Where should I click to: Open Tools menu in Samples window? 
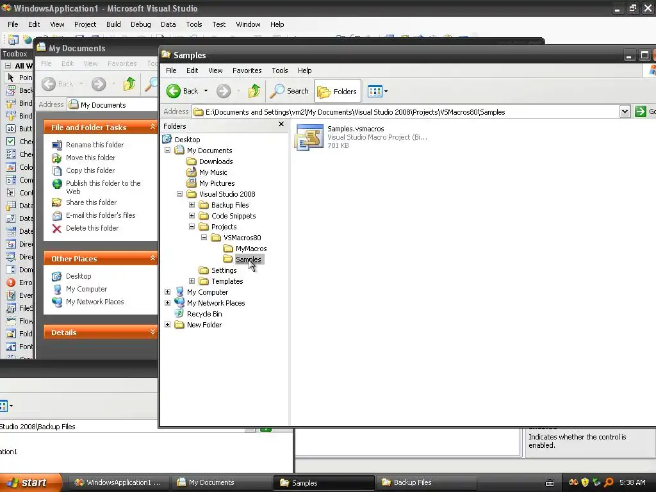click(x=279, y=70)
